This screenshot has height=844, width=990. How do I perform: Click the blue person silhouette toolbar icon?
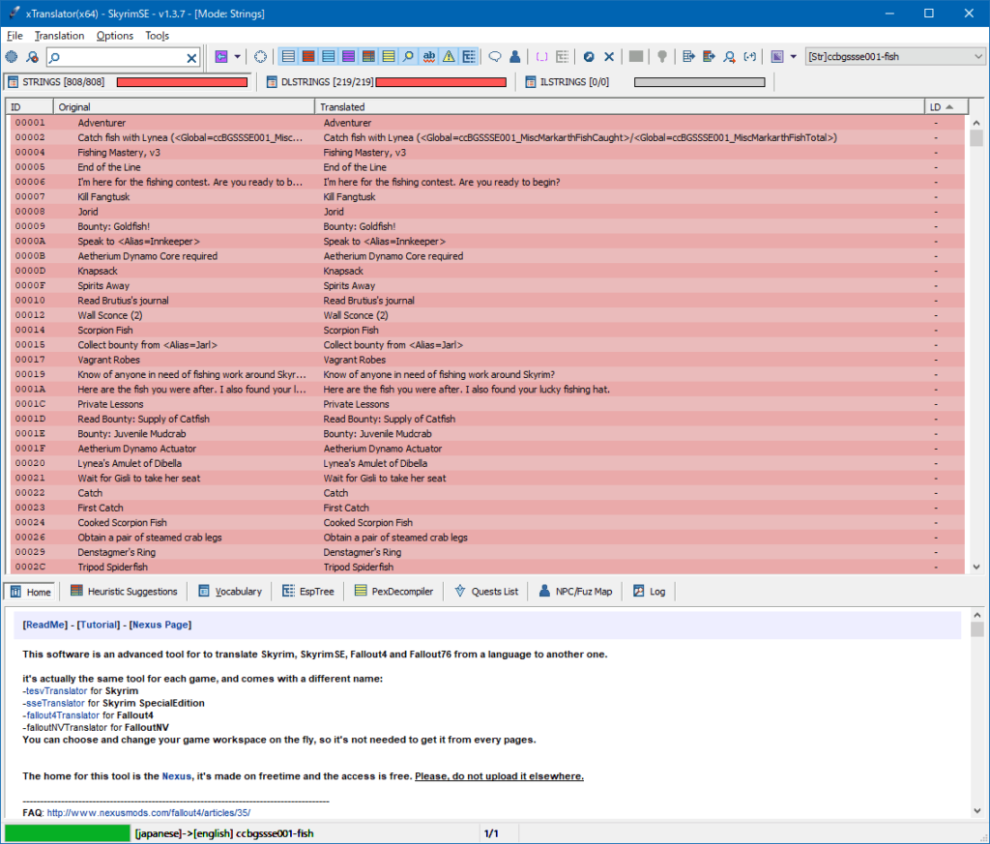(515, 57)
